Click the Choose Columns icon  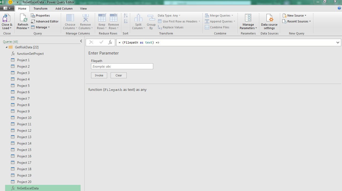click(x=70, y=18)
